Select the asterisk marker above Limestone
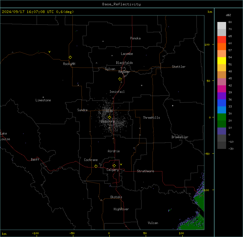 (43, 97)
